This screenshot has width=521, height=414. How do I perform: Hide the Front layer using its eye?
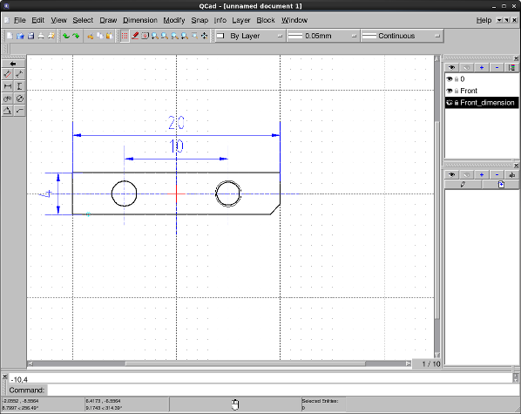(450, 91)
